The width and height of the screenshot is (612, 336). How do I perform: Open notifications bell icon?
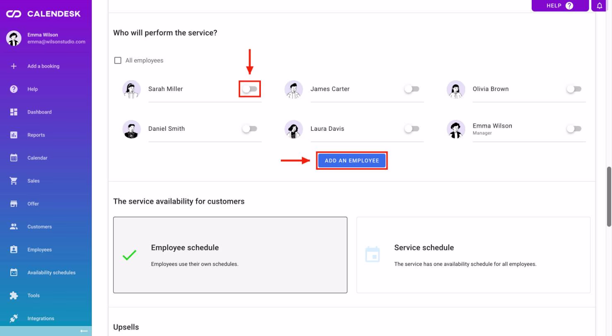click(600, 6)
